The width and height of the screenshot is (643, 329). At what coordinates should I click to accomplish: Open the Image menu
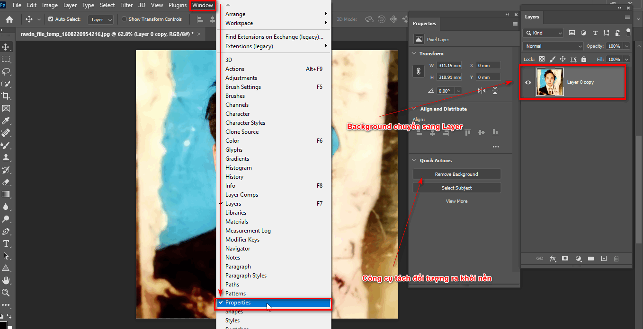click(50, 5)
